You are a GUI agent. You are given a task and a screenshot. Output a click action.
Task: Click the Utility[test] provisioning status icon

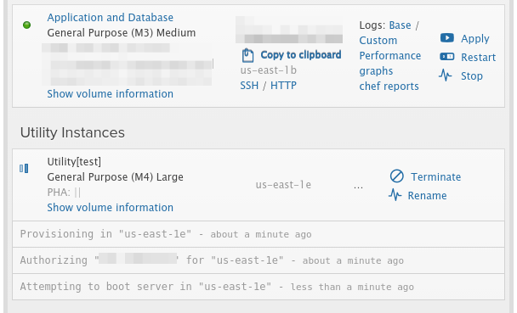click(x=24, y=169)
